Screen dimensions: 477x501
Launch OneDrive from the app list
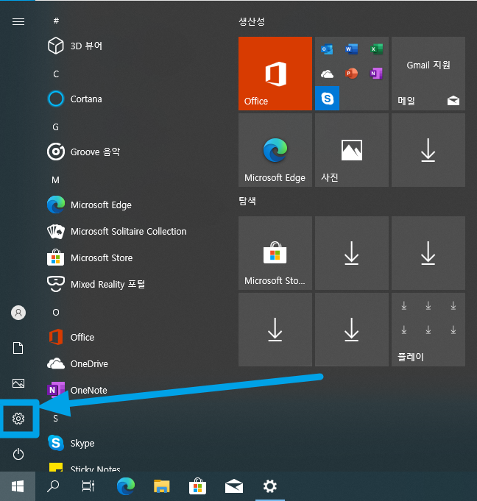pos(77,363)
